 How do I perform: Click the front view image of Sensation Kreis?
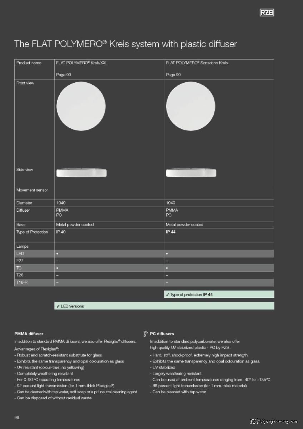coord(191,106)
